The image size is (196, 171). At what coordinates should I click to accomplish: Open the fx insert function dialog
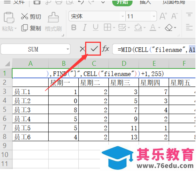coord(106,49)
